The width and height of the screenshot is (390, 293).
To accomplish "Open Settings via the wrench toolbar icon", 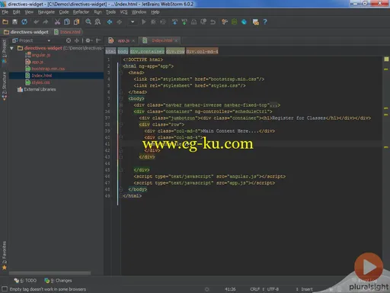I will click(x=225, y=22).
